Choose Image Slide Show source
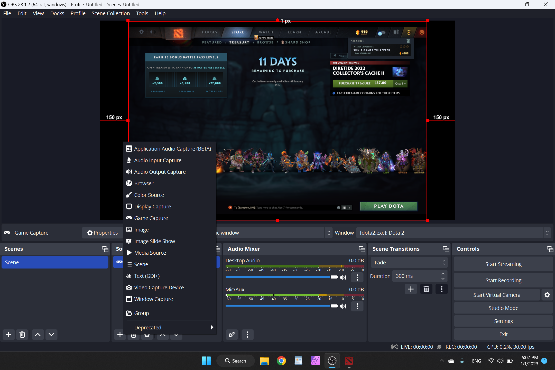555x370 pixels. 170,241
